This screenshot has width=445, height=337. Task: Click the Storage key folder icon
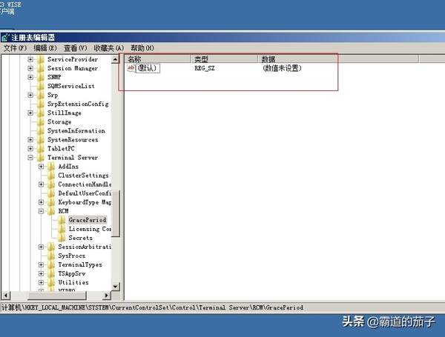tap(41, 122)
